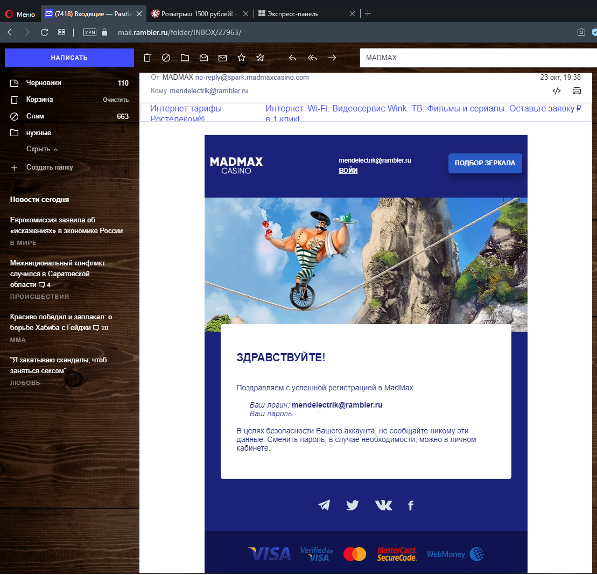This screenshot has height=575, width=597.
Task: Click the MADMAX CASINO logo
Action: pyautogui.click(x=236, y=166)
